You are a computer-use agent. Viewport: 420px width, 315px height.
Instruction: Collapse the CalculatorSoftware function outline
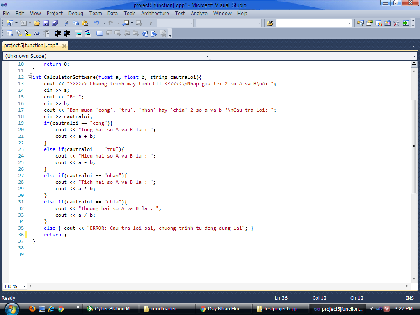30,78
